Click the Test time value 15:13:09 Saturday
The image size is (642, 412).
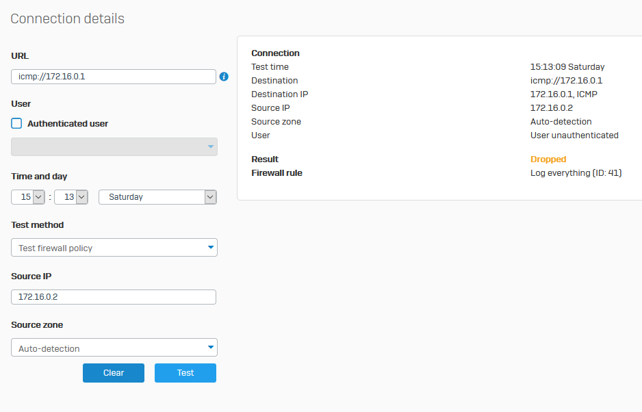(x=567, y=67)
